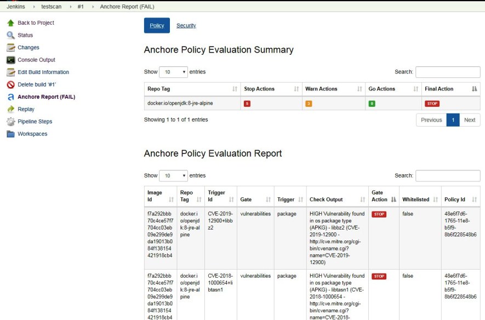Click the Delete build '#1' icon
The image size is (485, 320).
point(10,84)
